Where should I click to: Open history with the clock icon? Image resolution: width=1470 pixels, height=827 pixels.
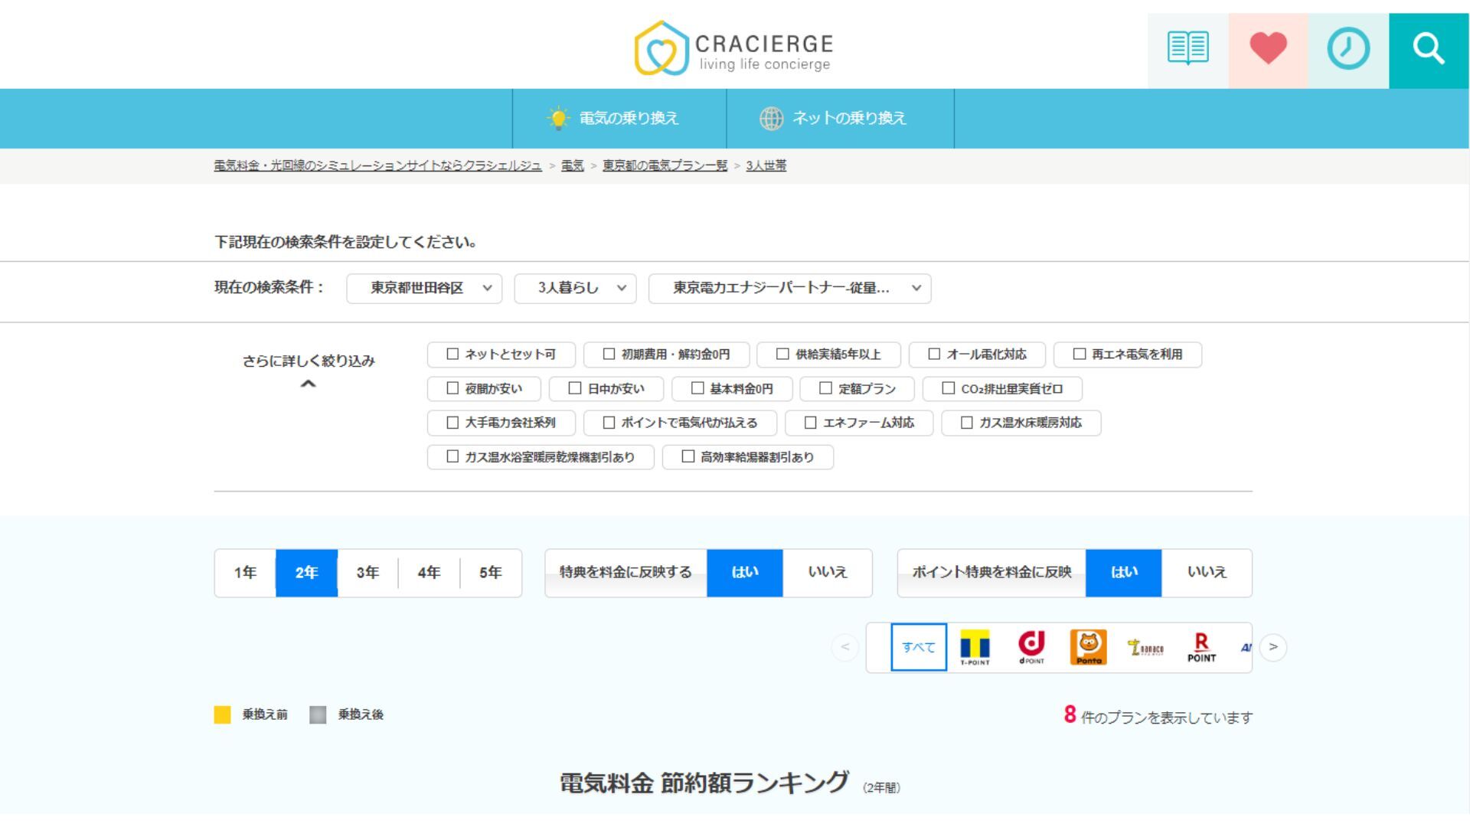tap(1348, 49)
